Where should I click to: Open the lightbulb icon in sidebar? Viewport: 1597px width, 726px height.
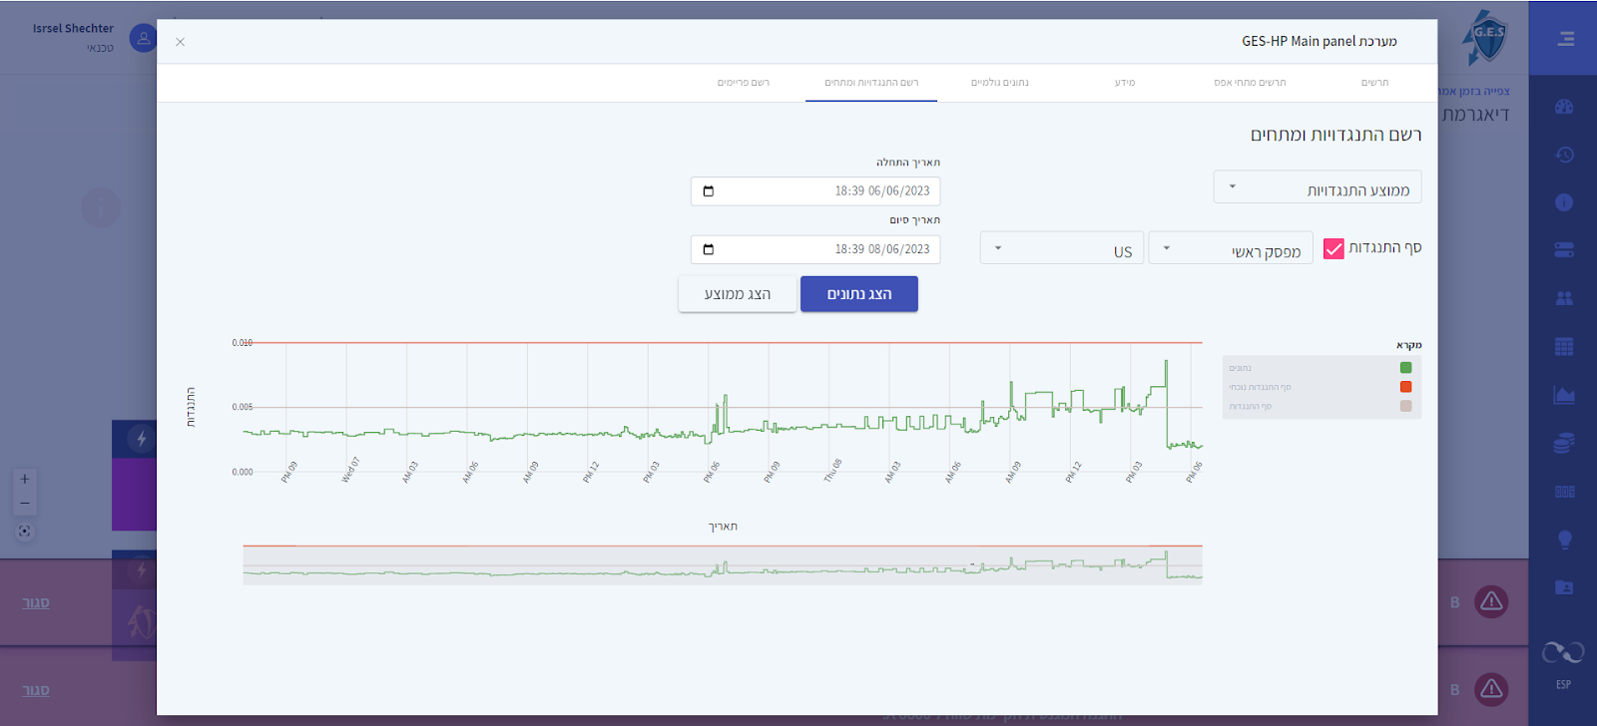1564,540
